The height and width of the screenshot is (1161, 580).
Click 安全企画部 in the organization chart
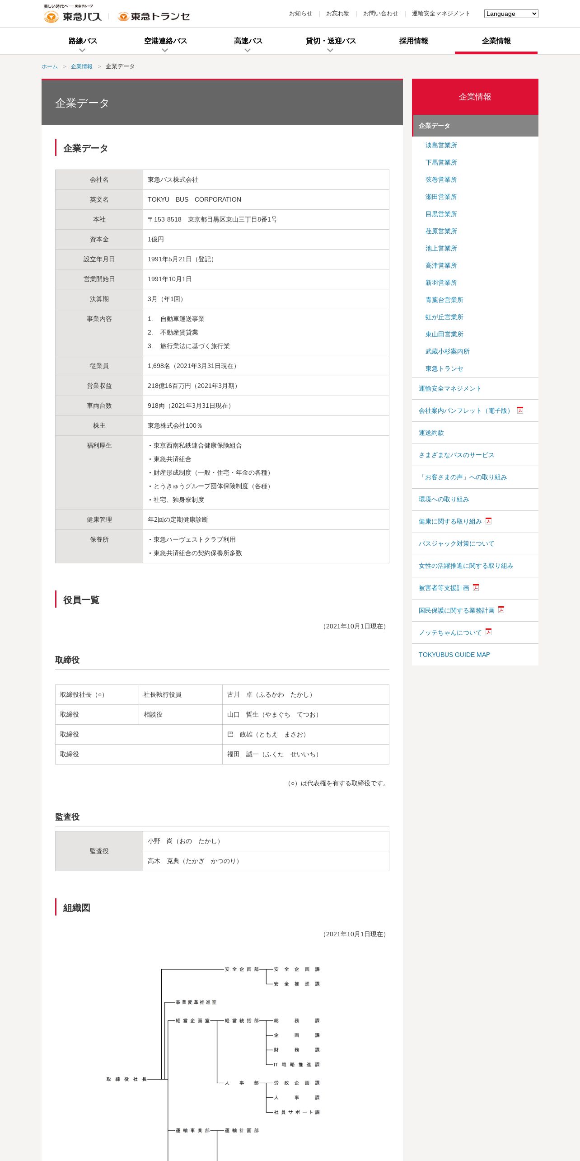[x=242, y=969]
